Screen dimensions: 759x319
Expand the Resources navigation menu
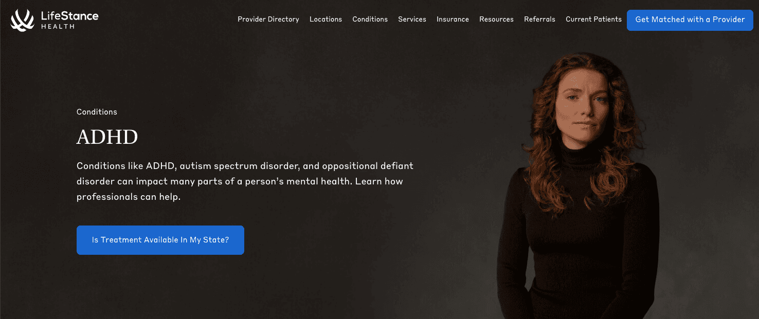[x=496, y=20]
